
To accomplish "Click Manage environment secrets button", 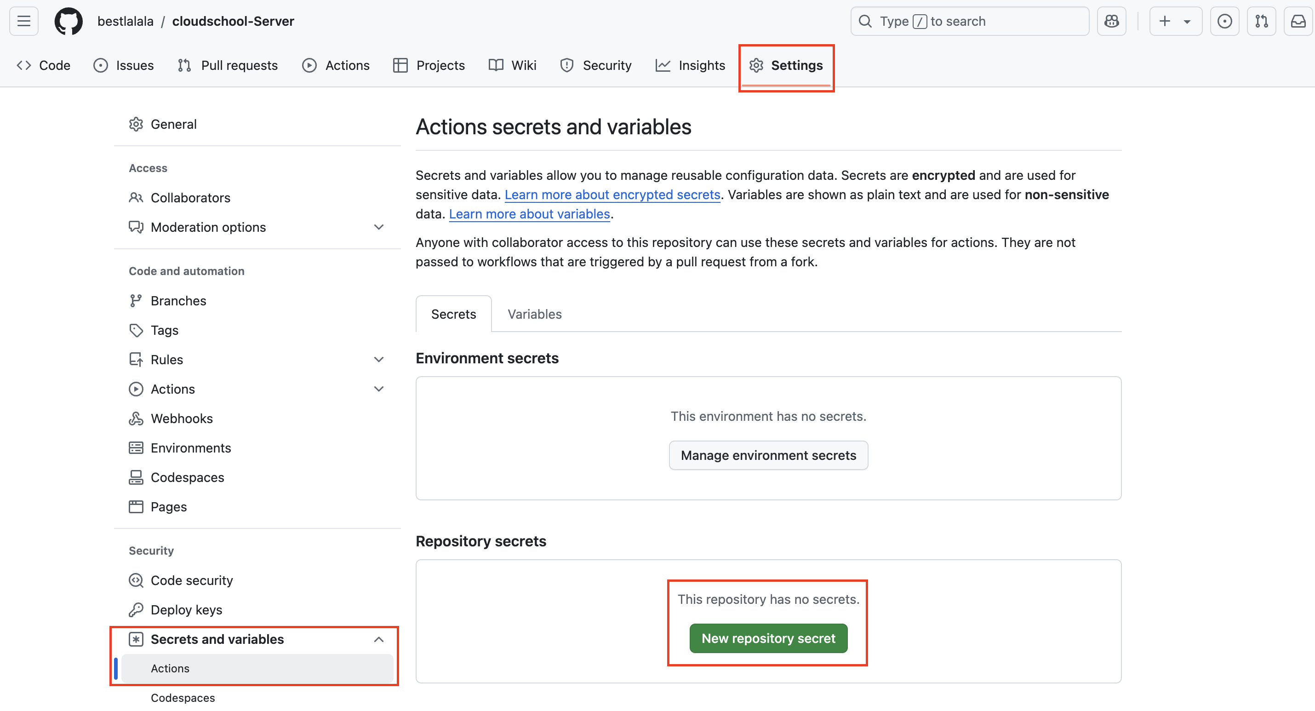I will (x=768, y=455).
